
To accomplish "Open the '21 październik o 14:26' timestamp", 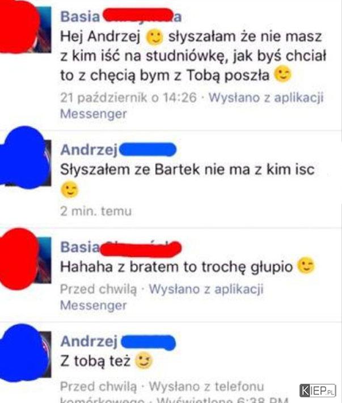I will tap(128, 97).
